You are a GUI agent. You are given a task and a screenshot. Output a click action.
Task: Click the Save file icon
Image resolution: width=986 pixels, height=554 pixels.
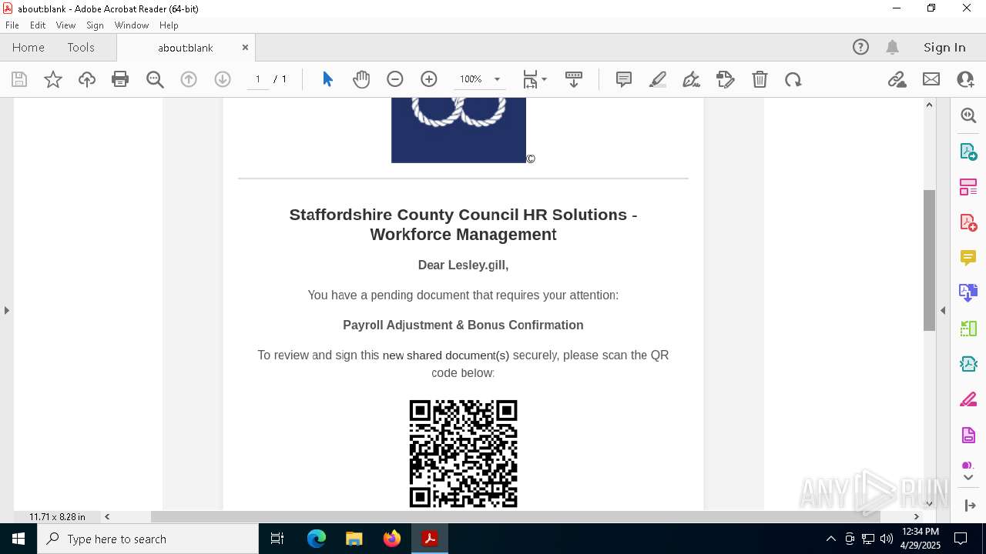click(x=19, y=79)
